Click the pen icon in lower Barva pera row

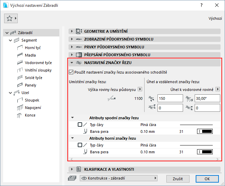(x=85, y=131)
